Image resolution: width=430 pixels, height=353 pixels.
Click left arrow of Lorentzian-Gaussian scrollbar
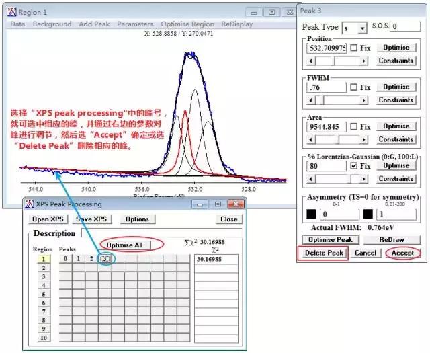pos(310,179)
